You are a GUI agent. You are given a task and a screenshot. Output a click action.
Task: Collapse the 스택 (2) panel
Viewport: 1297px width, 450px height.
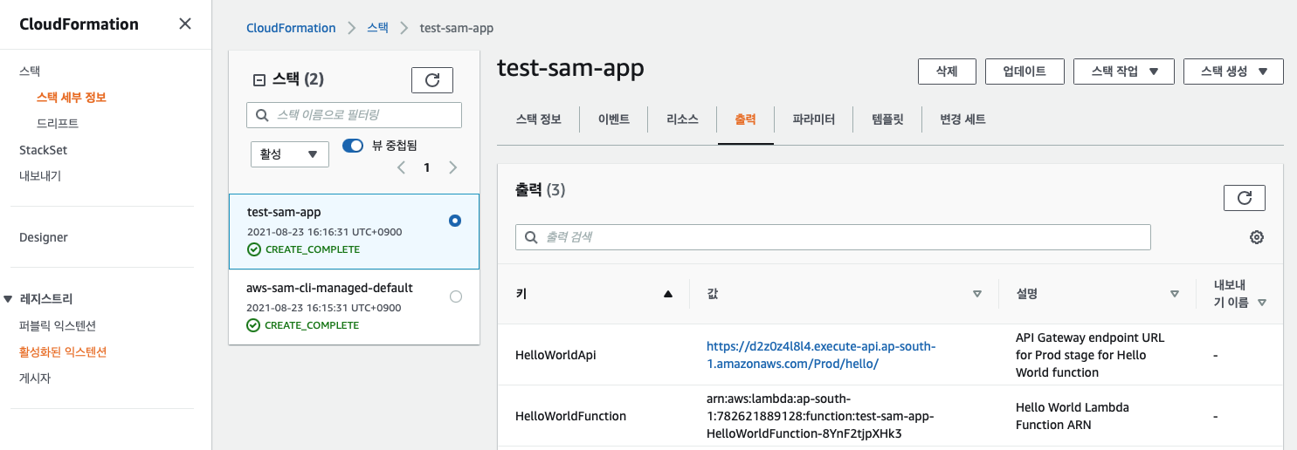(259, 80)
